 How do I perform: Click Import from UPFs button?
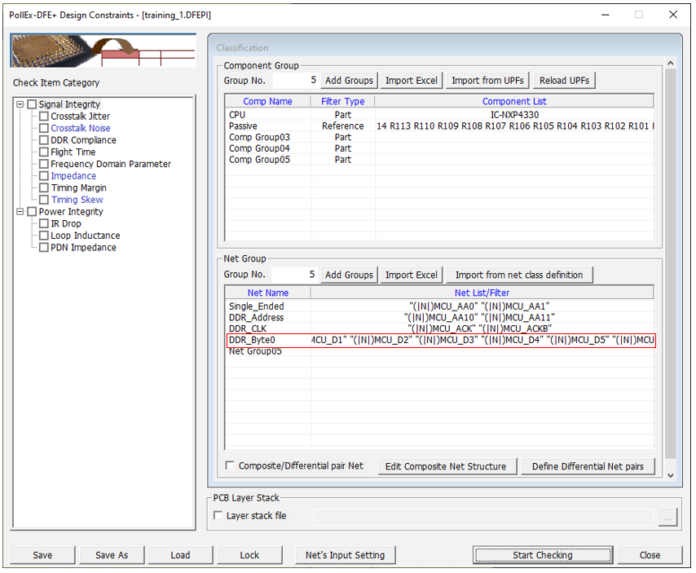click(488, 81)
